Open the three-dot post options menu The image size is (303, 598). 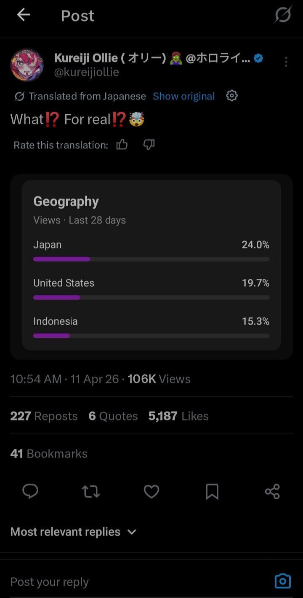pos(286,62)
